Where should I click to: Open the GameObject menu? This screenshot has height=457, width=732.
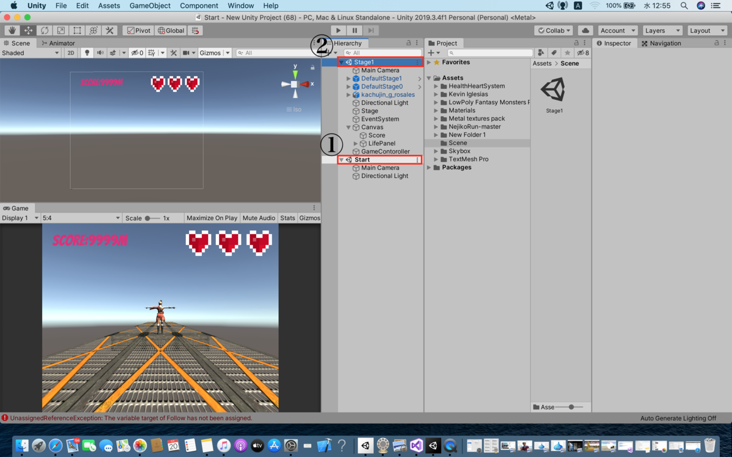(150, 5)
